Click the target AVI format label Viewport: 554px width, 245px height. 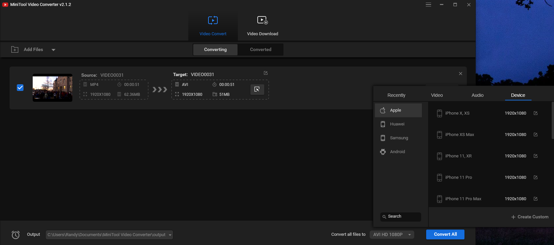185,85
